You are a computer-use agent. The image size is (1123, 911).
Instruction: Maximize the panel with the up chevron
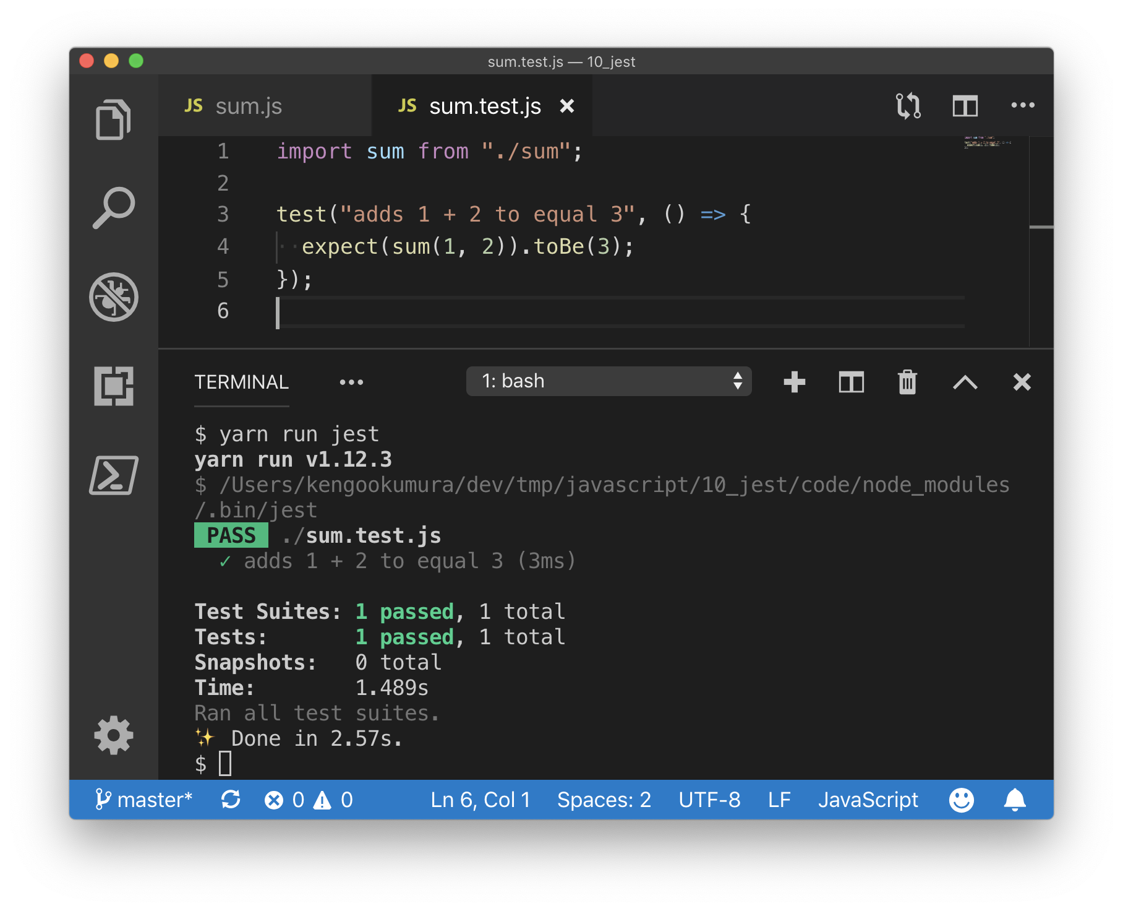pos(965,382)
